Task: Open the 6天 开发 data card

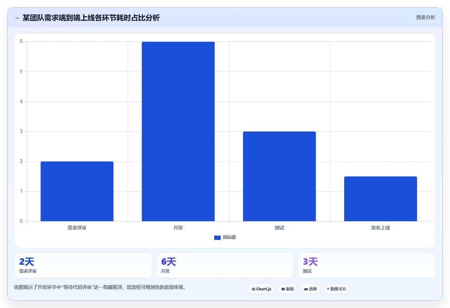Action: [225, 265]
